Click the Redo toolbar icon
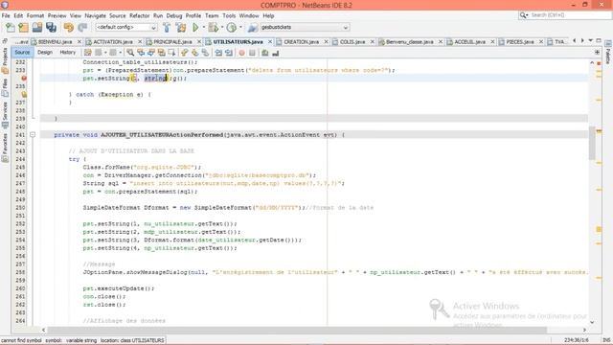The height and width of the screenshot is (345, 613). tap(82, 28)
